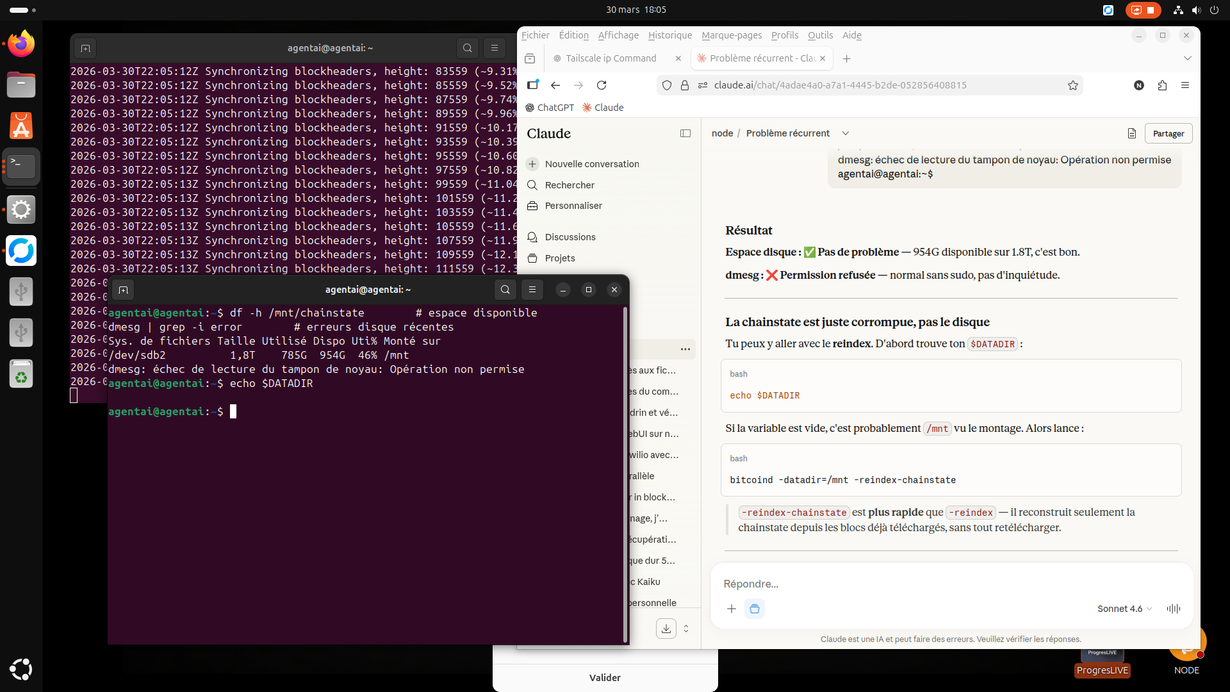Click the plus attachment icon in reply box
The height and width of the screenshot is (692, 1230).
point(731,609)
